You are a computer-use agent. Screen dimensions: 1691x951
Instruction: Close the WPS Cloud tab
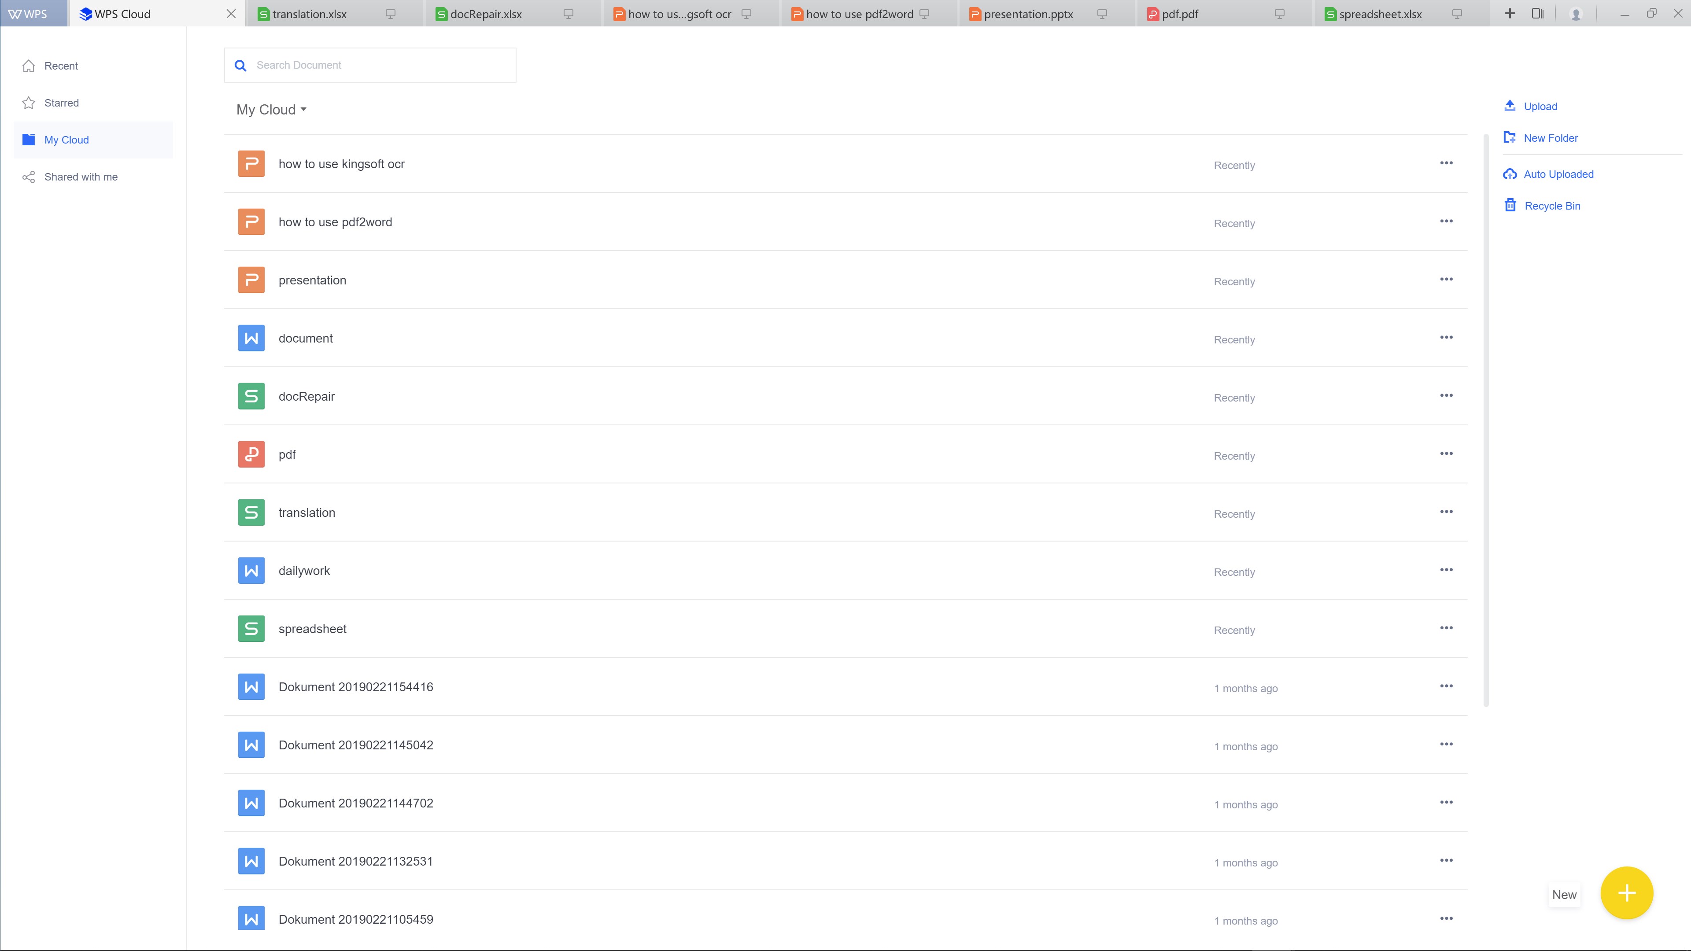[x=231, y=14]
